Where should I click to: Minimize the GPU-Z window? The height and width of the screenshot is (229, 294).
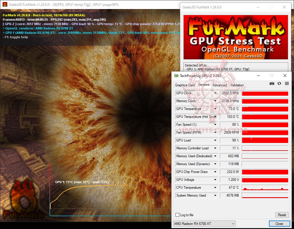tap(258, 76)
